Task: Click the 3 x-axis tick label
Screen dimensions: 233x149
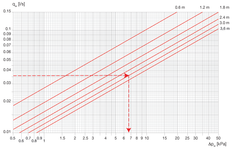Action: (93, 138)
